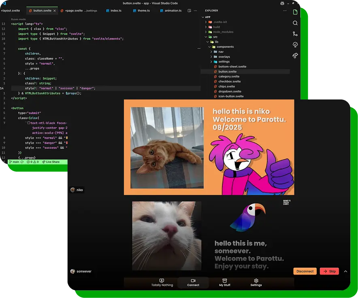This screenshot has height=298, width=358.
Task: Click the pink-haired bird thumbs-up illustration
Action: tap(251, 164)
